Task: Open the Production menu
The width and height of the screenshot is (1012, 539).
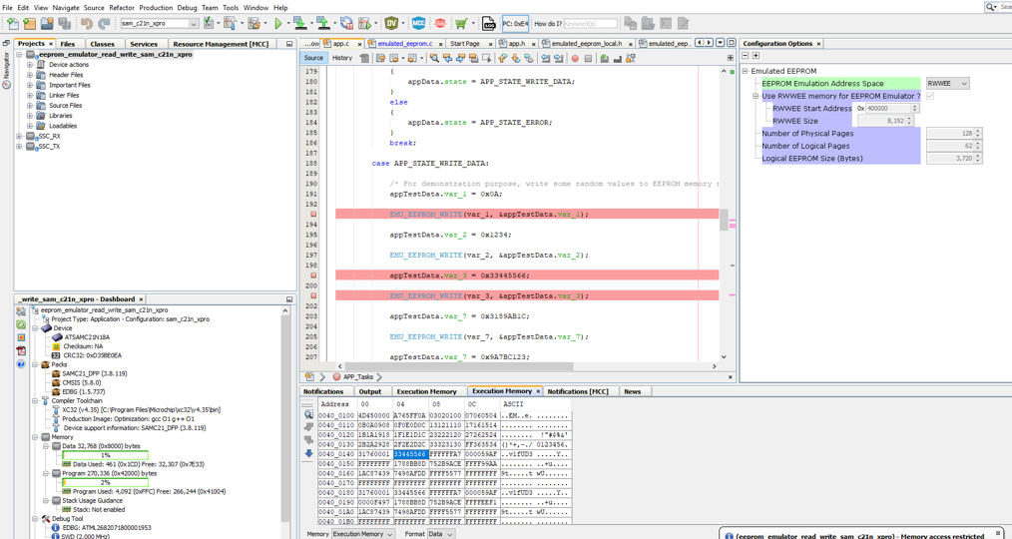Action: pyautogui.click(x=156, y=7)
